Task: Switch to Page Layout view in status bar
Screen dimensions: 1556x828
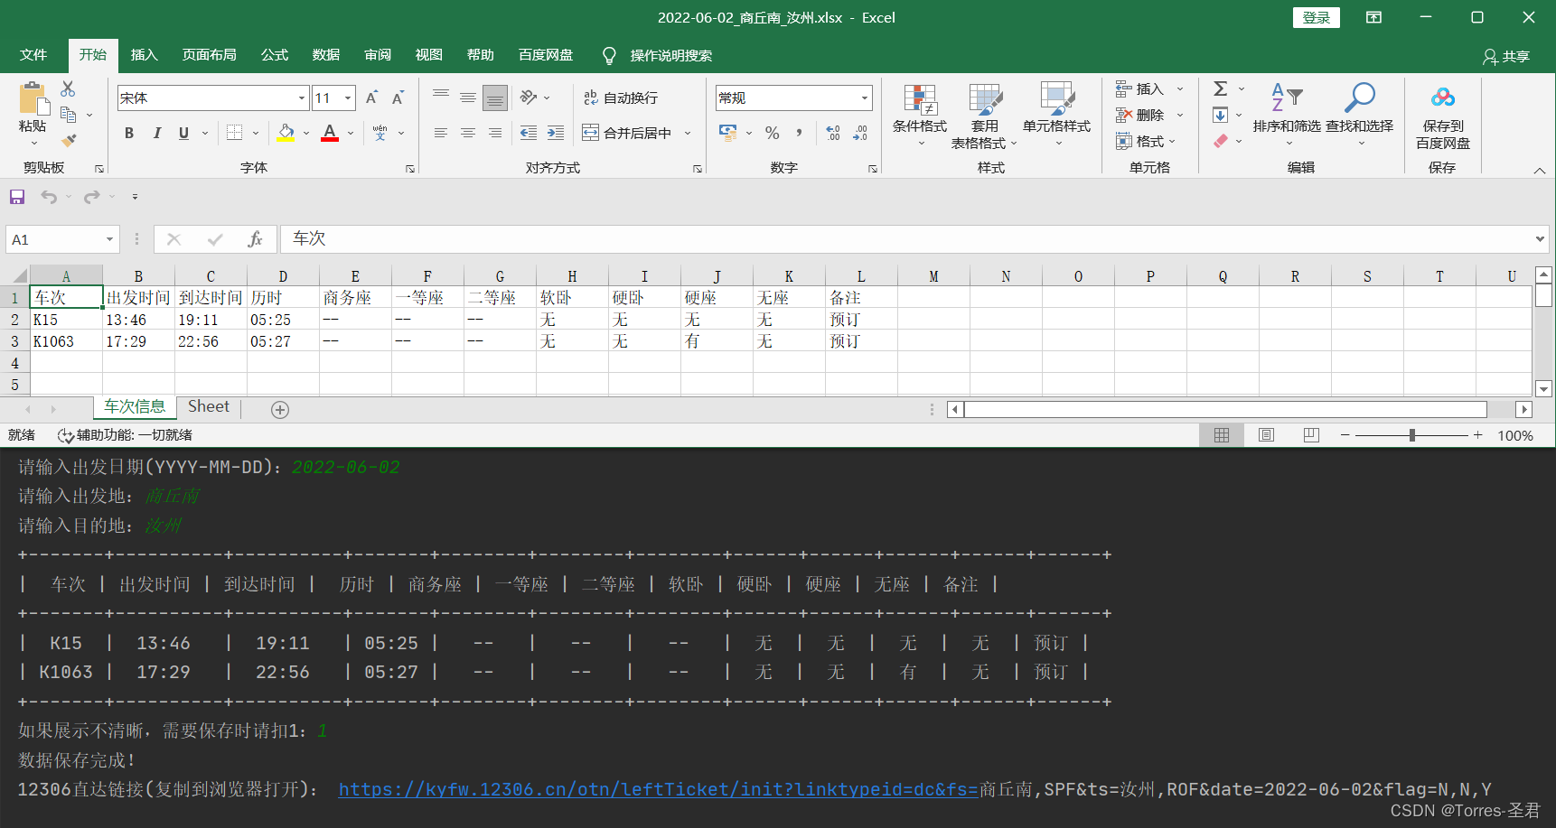Action: [1266, 435]
